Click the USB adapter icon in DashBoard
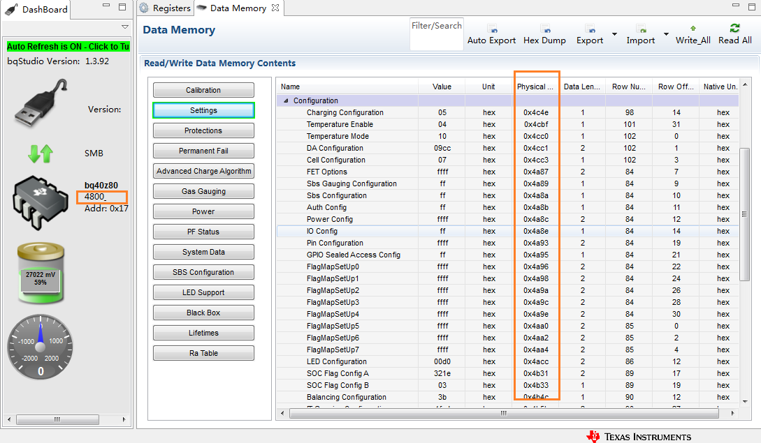Image resolution: width=761 pixels, height=443 pixels. click(41, 103)
